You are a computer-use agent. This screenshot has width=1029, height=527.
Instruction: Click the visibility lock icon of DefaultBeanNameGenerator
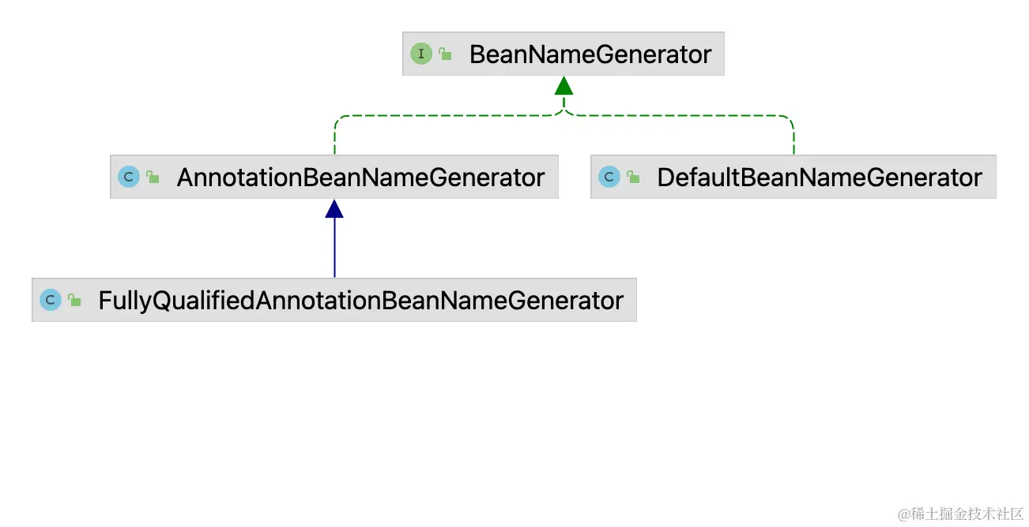[x=634, y=177]
